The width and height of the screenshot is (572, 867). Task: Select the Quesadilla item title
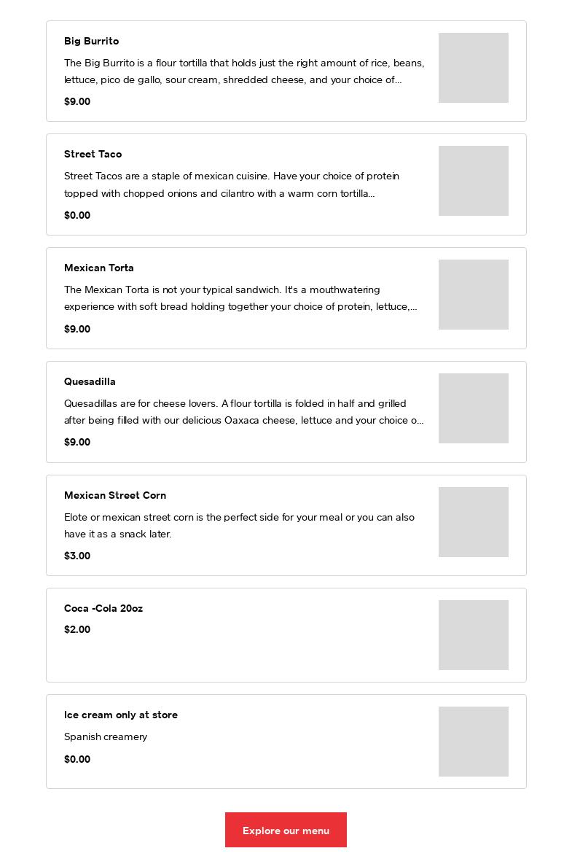[90, 382]
